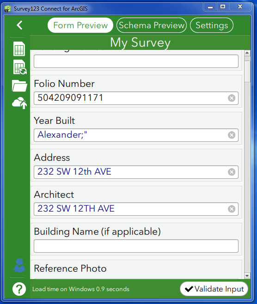
Task: Open the Settings tab
Action: coord(212,25)
